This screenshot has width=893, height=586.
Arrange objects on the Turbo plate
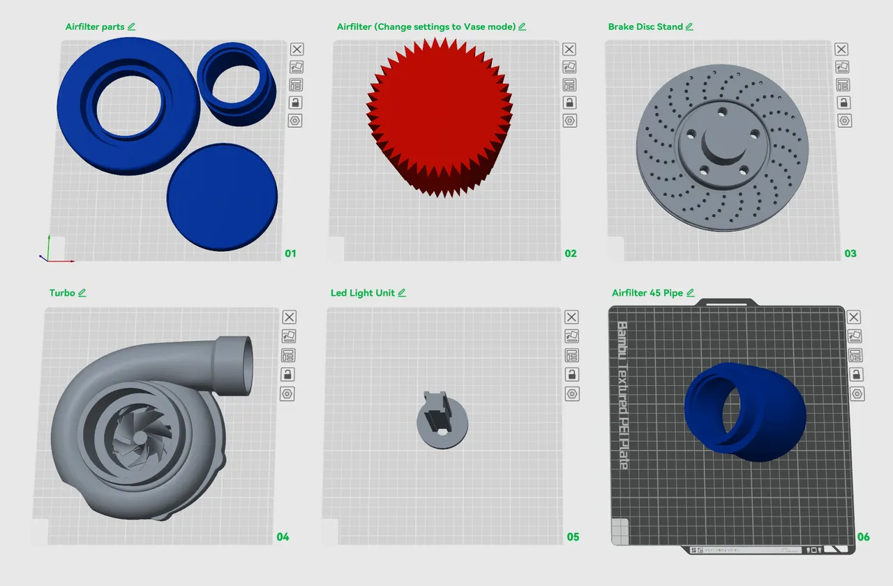click(289, 336)
